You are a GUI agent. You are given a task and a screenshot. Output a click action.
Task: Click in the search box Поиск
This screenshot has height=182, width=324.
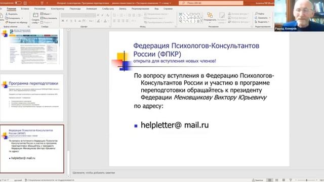click(x=211, y=3)
